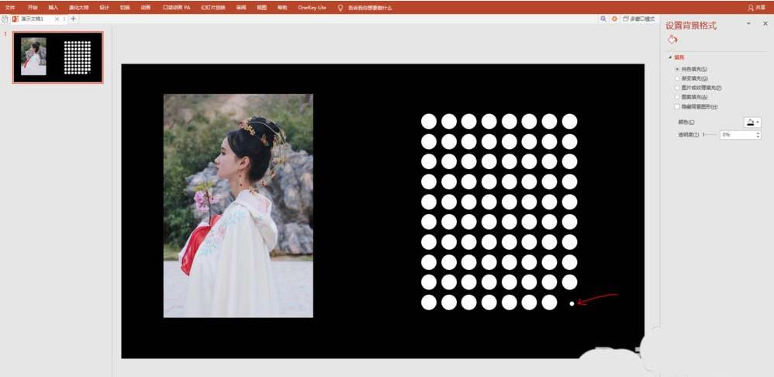Collapse the 填充 section triangle
The width and height of the screenshot is (774, 377).
point(670,57)
